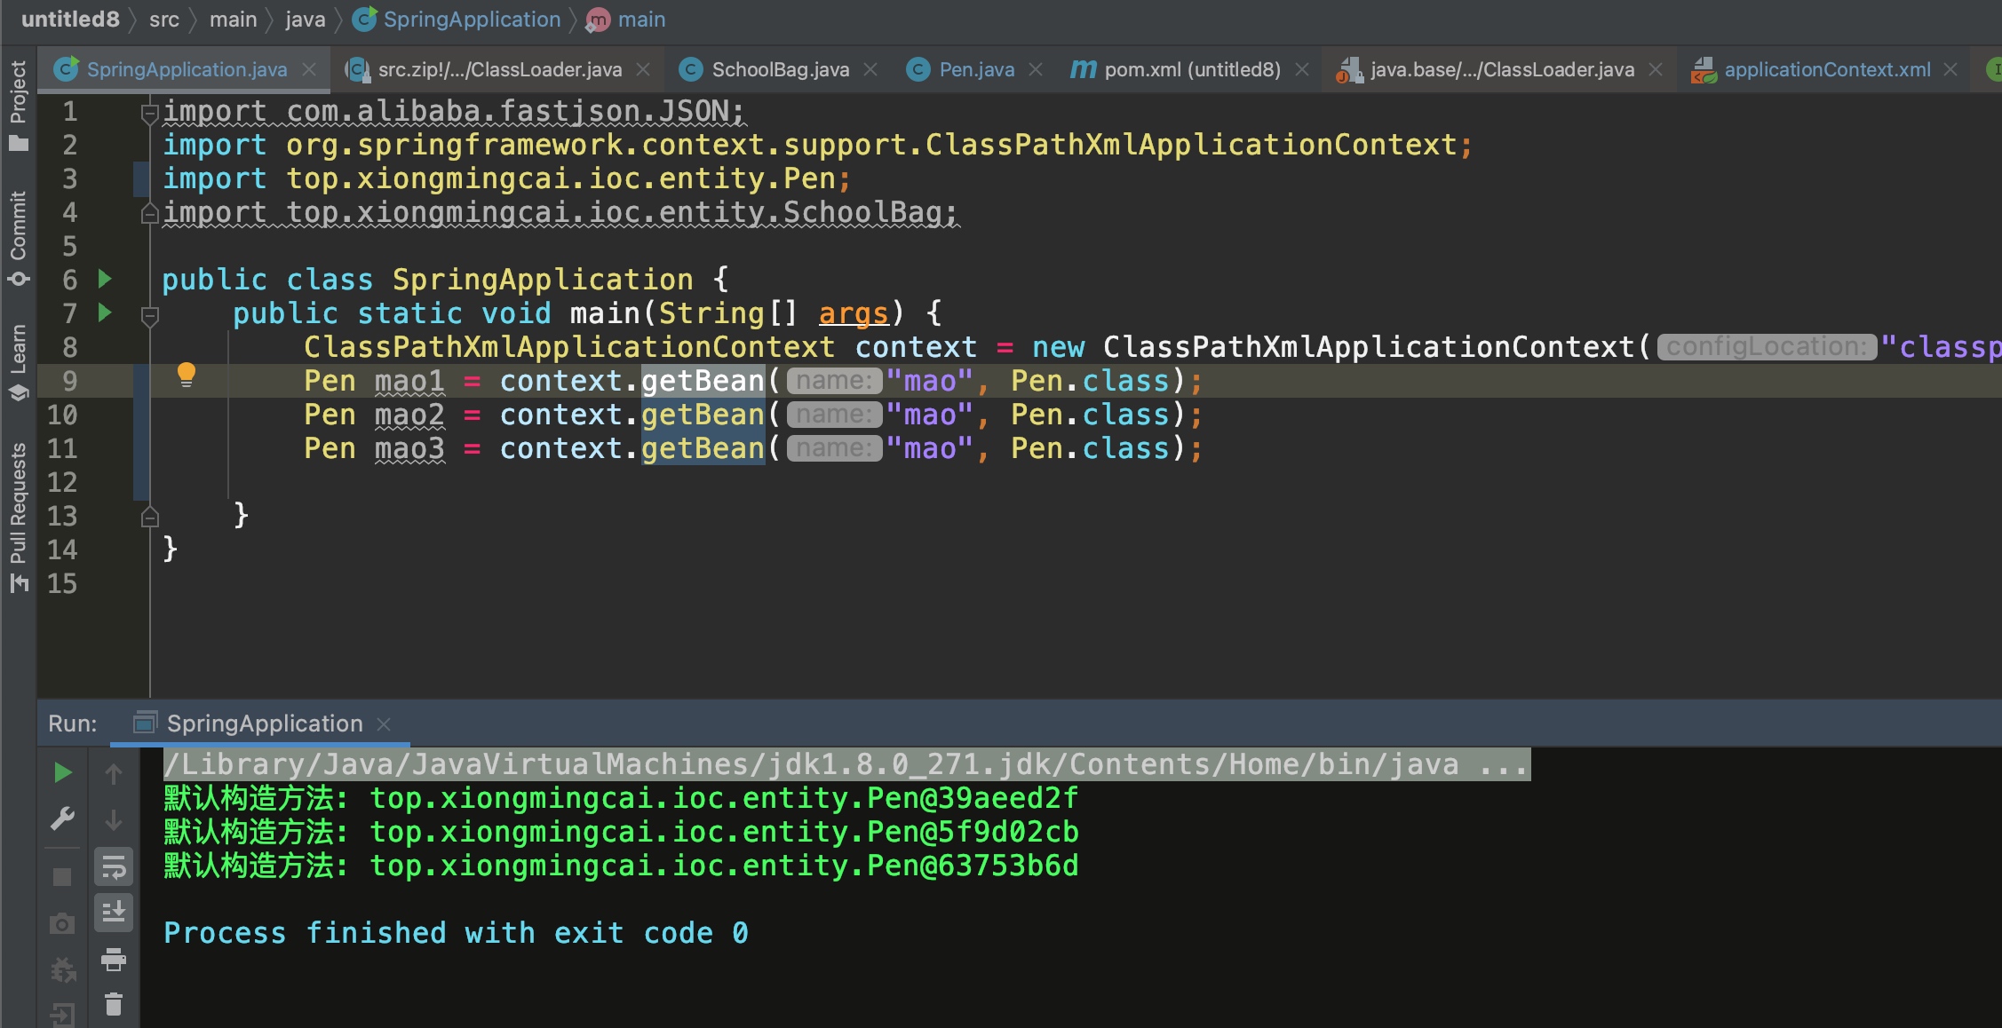Click SpringApplication in the breadcrumb bar
This screenshot has width=2002, height=1028.
point(471,20)
